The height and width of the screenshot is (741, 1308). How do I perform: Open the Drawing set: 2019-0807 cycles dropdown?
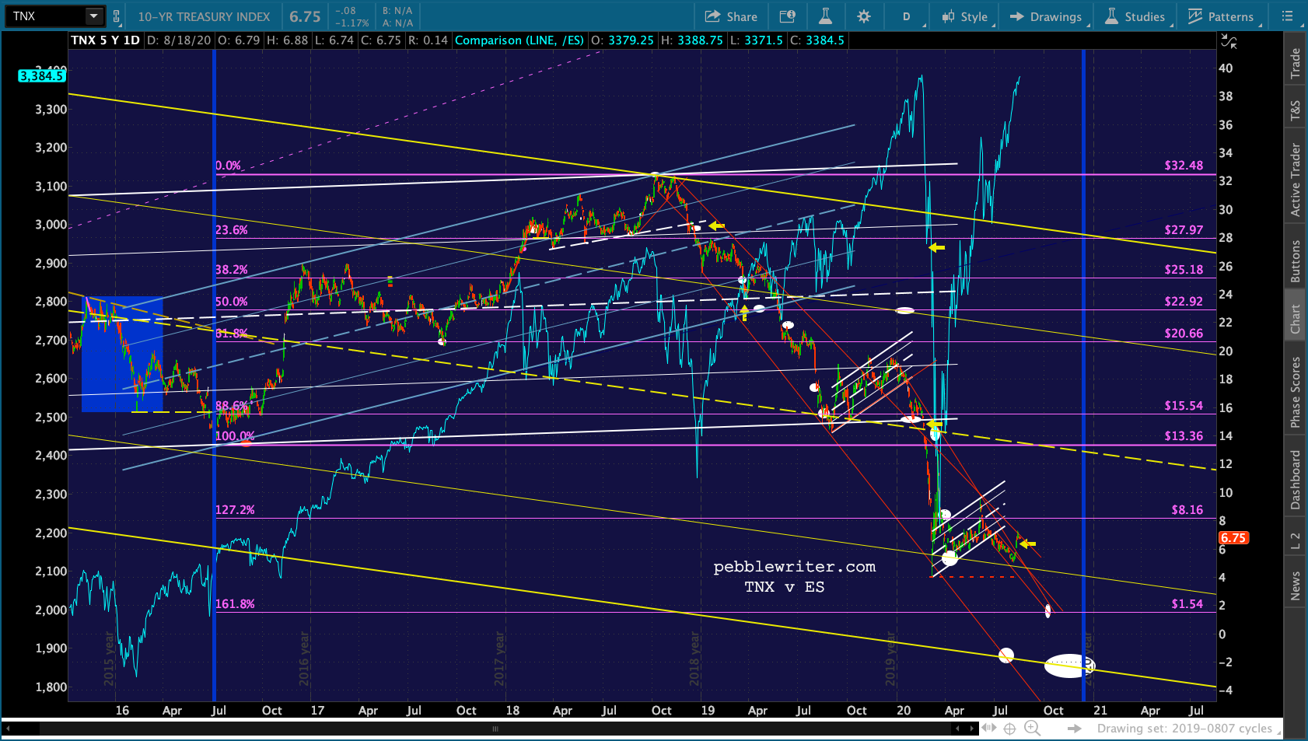(x=1189, y=729)
